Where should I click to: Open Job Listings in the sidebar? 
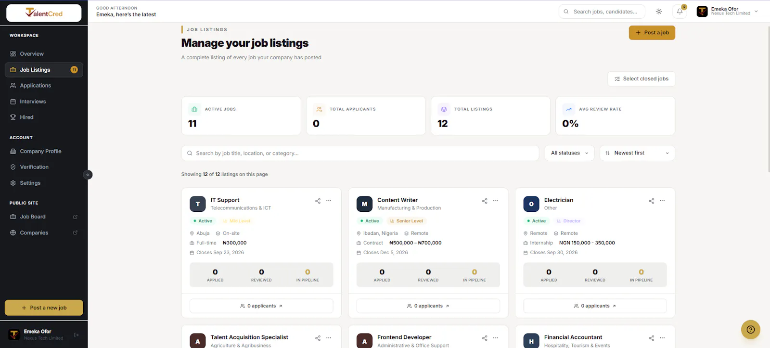point(44,70)
